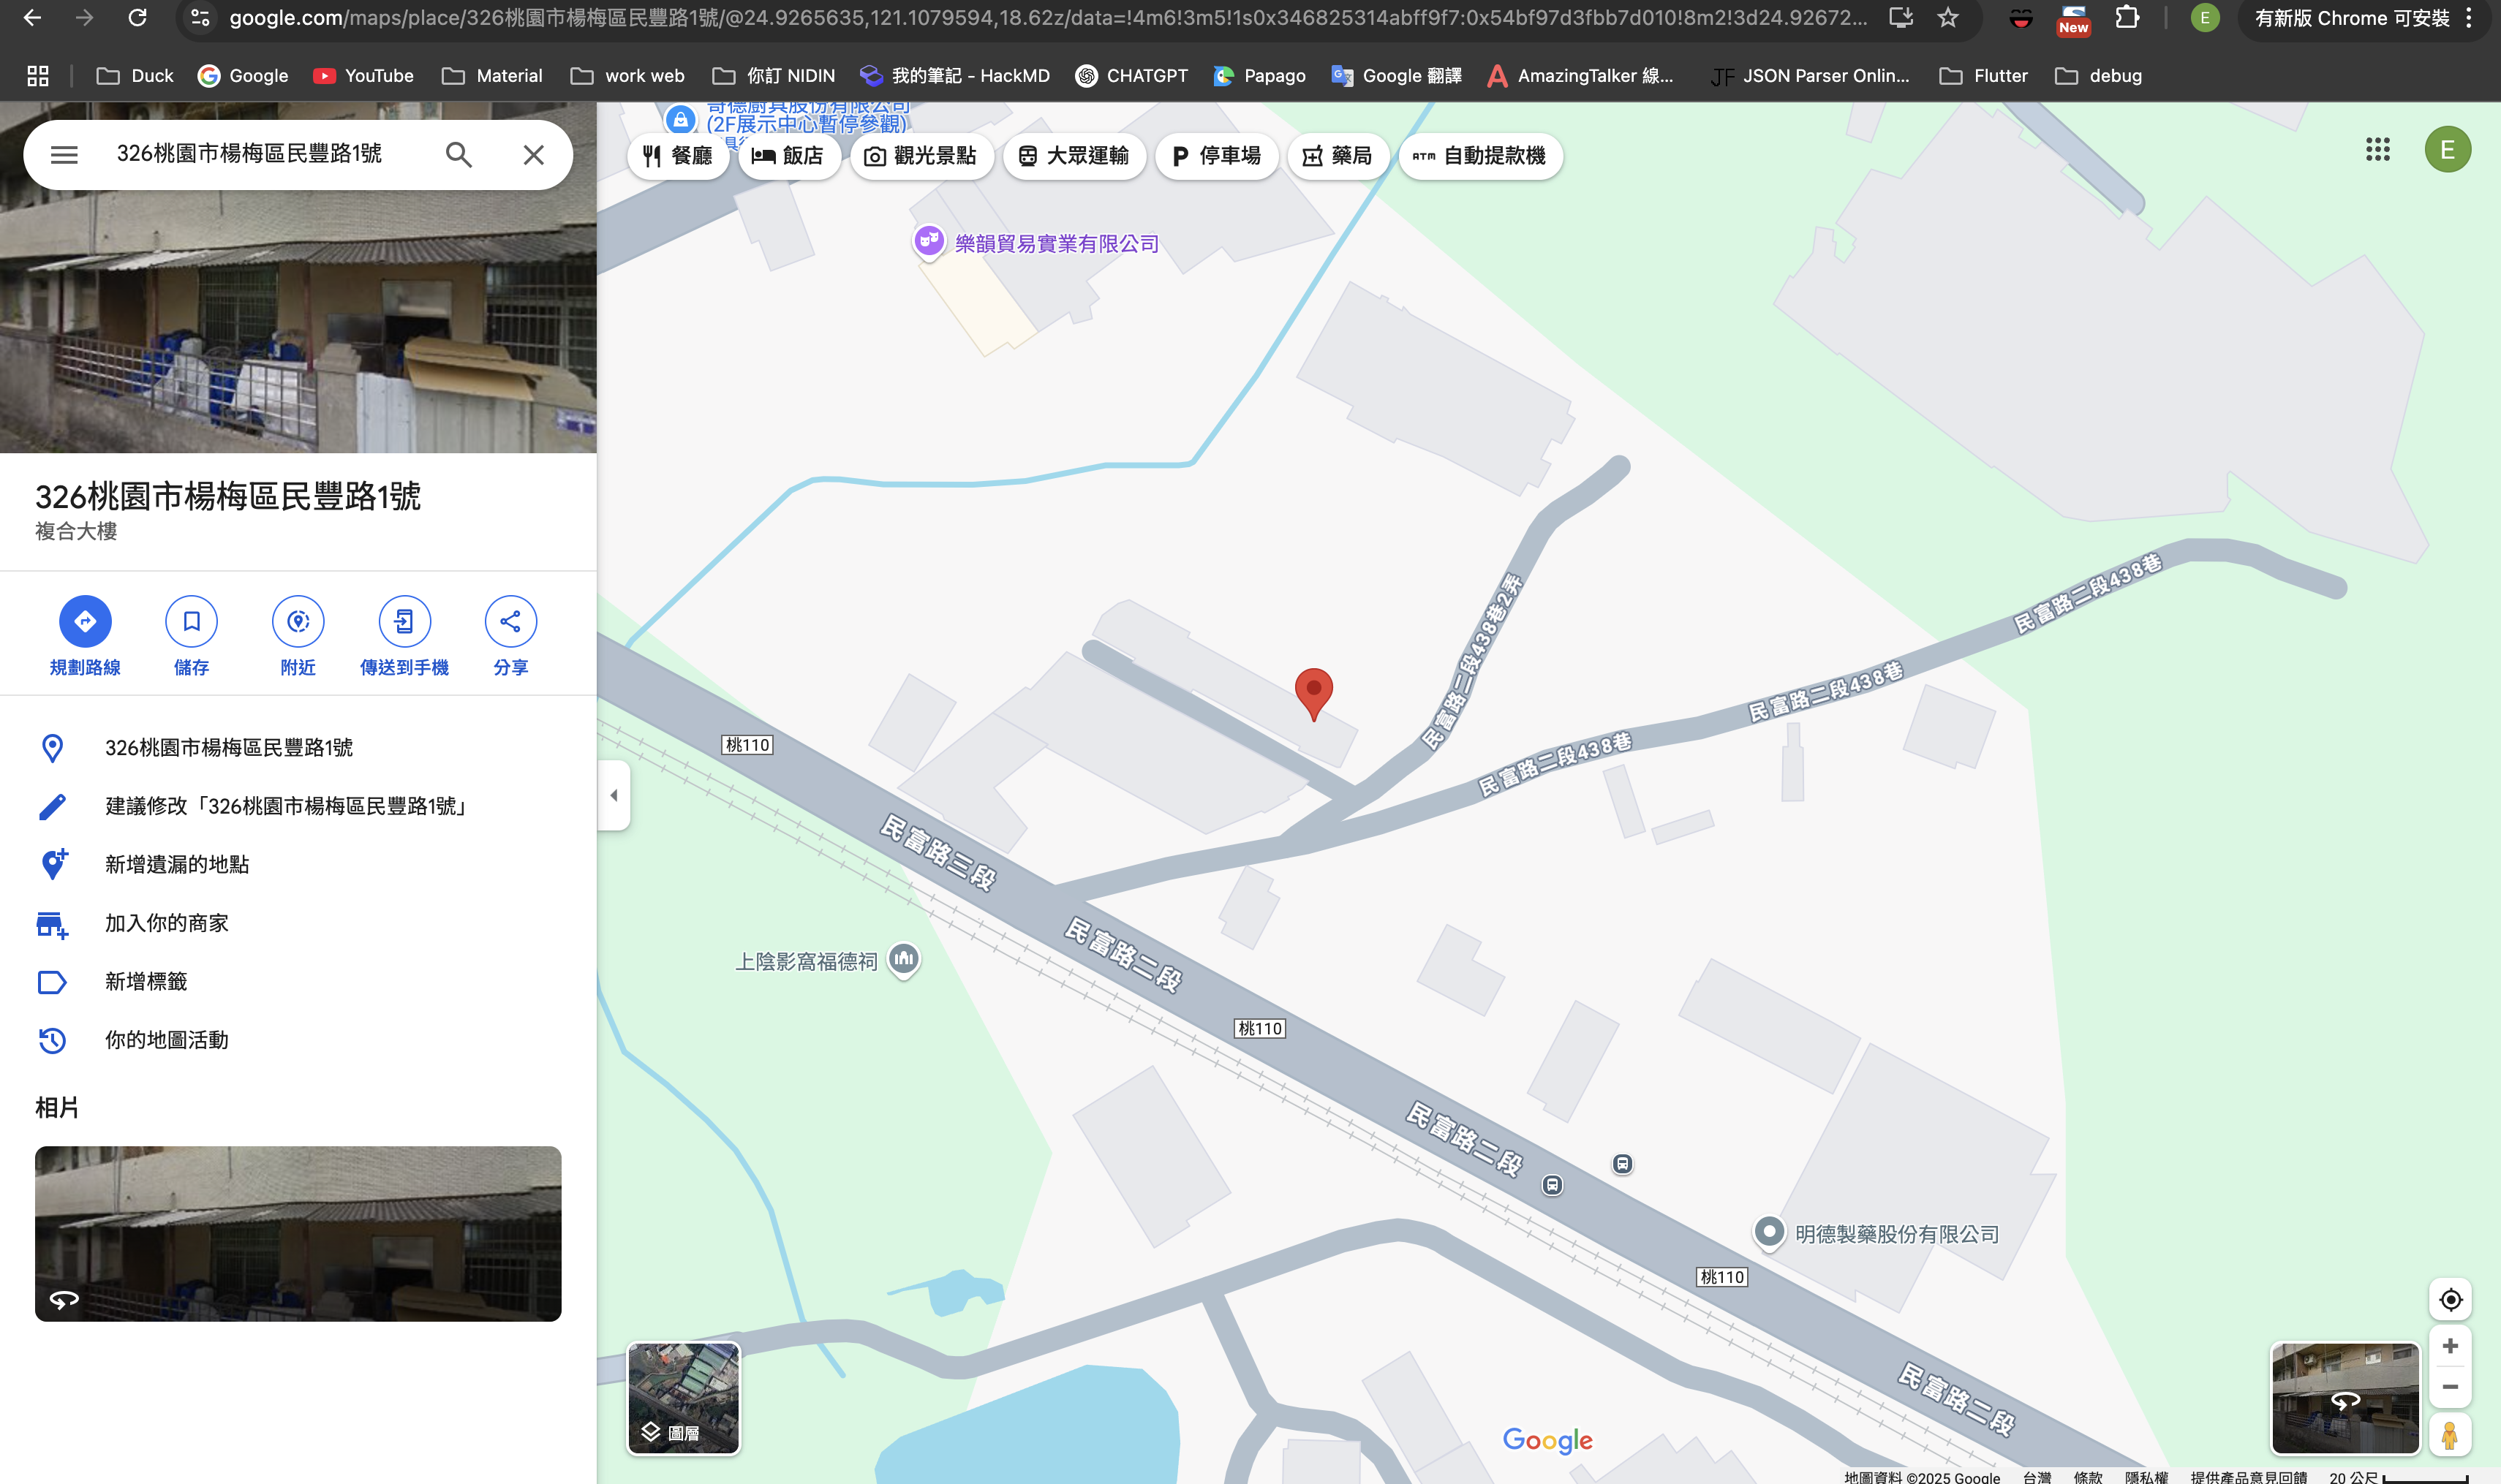Screen dimensions: 2501x1484
Task: Show your location with crosshair button
Action: tap(2450, 1299)
